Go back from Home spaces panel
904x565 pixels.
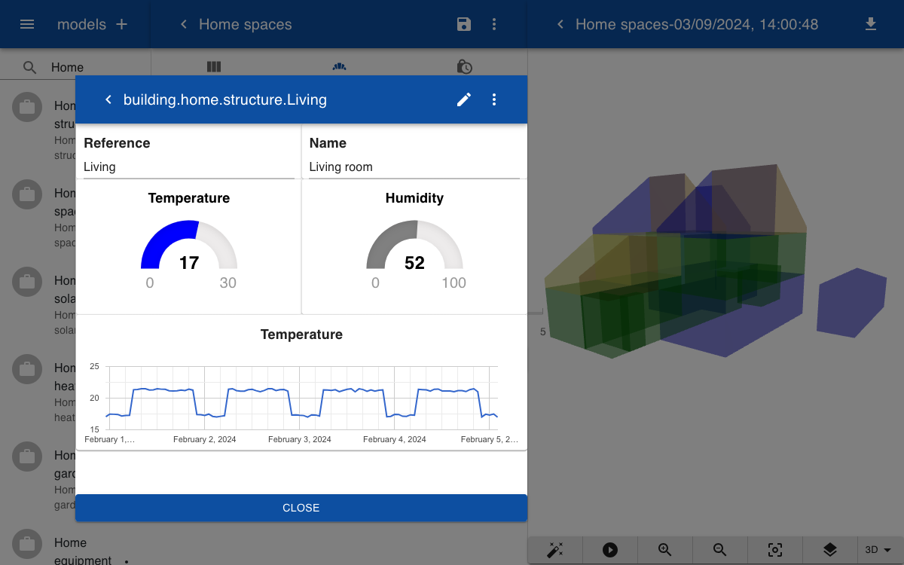coord(183,24)
